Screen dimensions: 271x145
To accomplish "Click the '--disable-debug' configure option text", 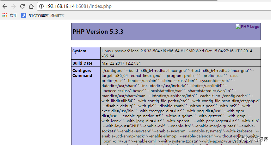I will [x=117, y=106].
